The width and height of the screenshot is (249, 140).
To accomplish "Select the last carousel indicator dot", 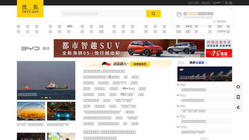I will click(50, 98).
